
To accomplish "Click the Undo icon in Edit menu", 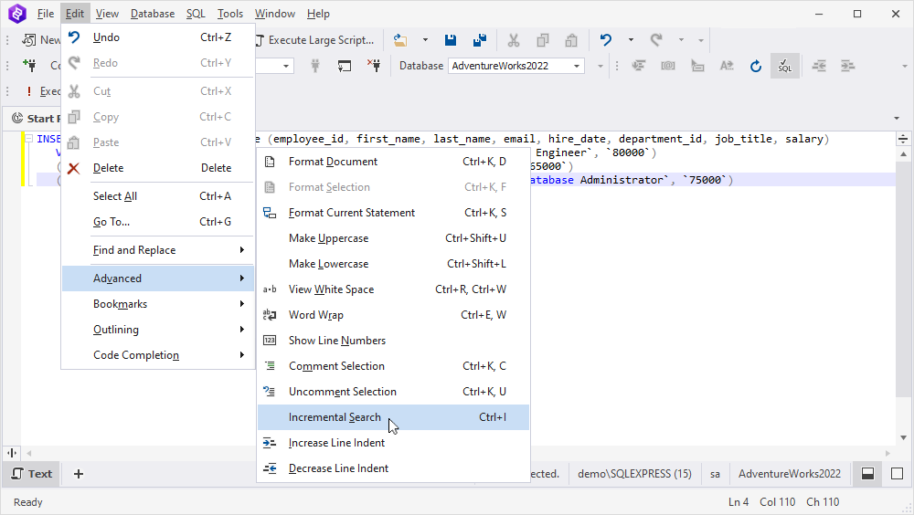I will [x=74, y=37].
